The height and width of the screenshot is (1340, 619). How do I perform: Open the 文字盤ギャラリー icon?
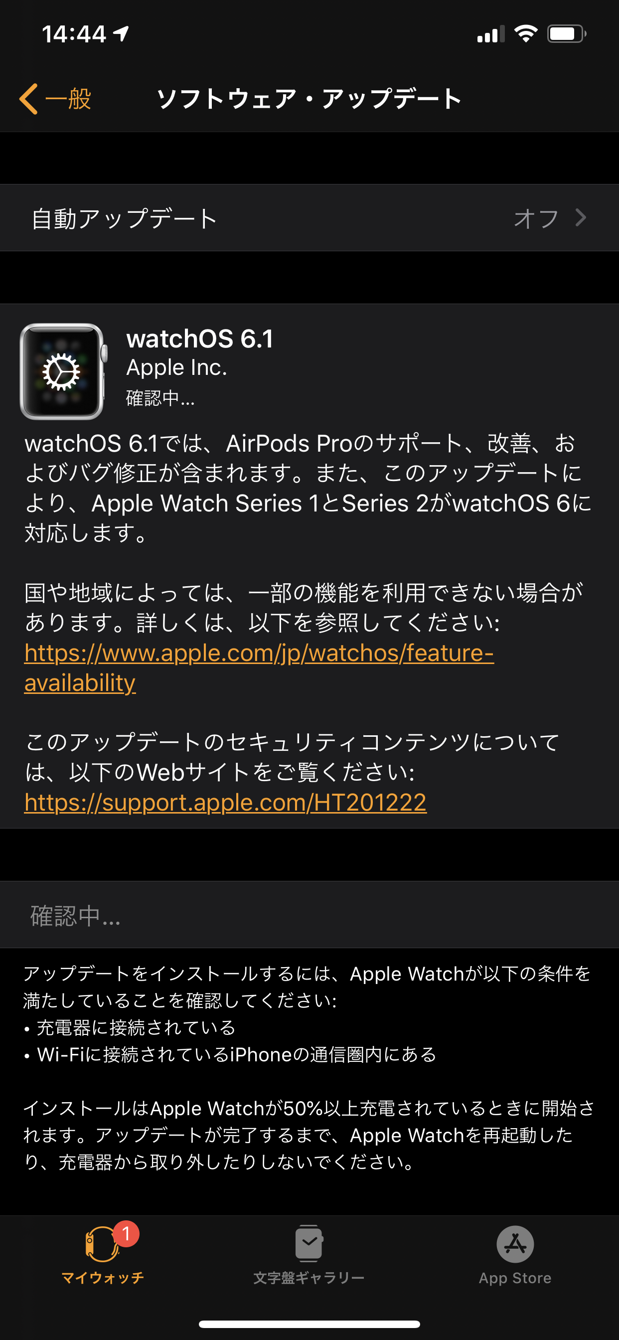pyautogui.click(x=309, y=1244)
